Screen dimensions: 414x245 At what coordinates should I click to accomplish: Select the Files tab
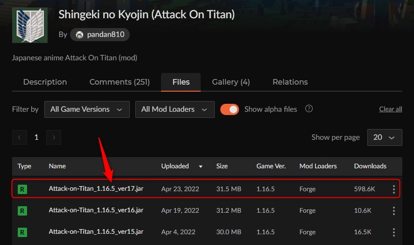tap(181, 82)
